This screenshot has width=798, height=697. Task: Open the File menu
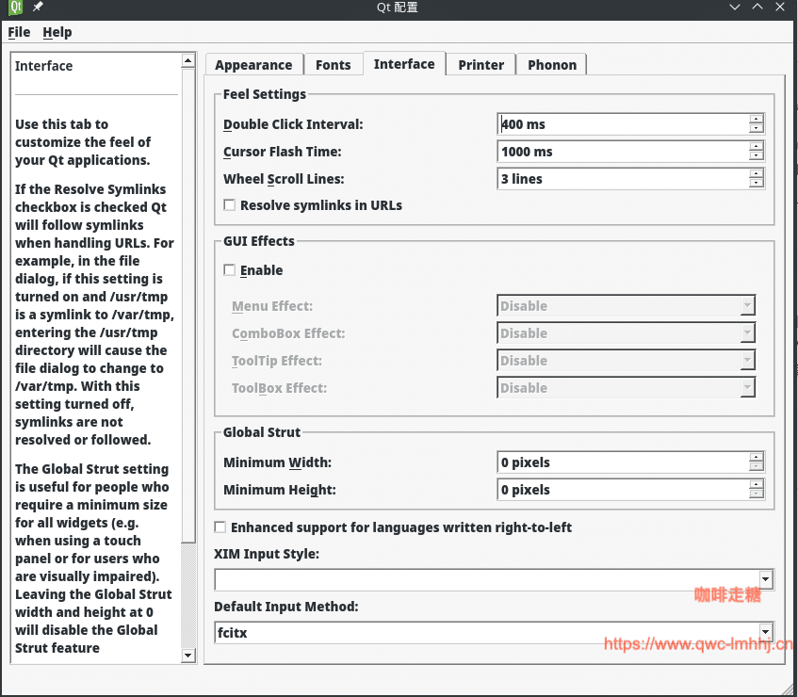pos(19,32)
